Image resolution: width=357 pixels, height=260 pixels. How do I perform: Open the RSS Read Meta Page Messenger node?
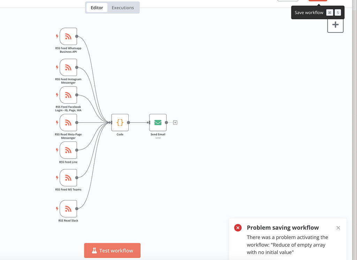(68, 123)
